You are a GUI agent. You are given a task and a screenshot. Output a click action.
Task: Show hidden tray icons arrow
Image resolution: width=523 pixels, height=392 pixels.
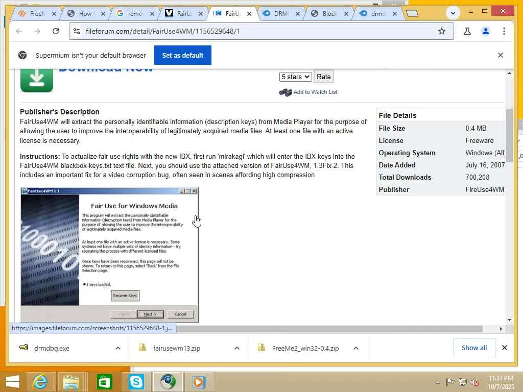tap(438, 383)
